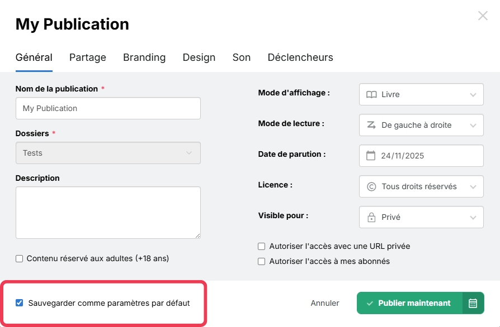Select the Design tab
The width and height of the screenshot is (500, 327).
coord(199,57)
